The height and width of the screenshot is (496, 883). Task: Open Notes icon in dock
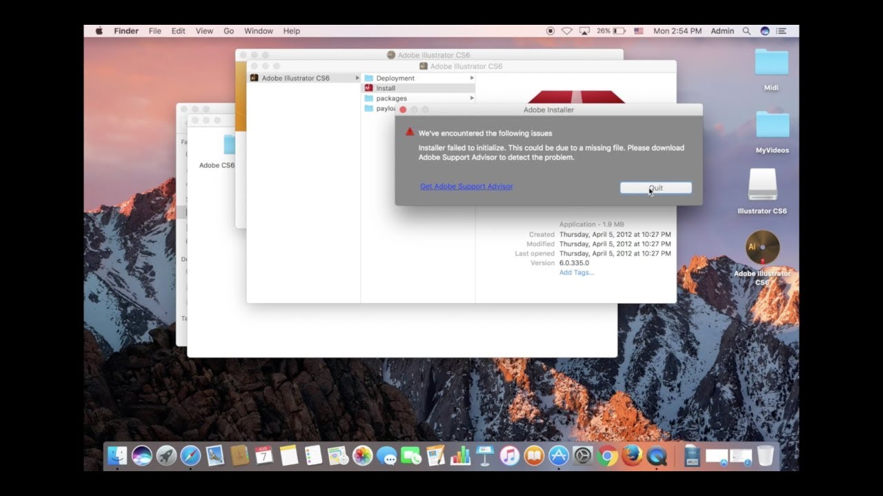[x=288, y=455]
